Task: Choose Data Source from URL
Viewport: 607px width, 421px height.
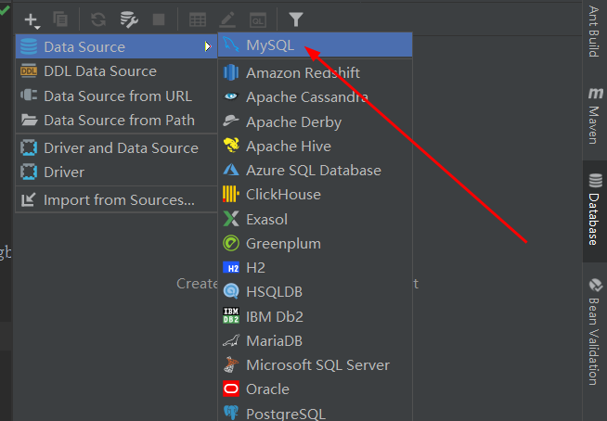Action: click(116, 96)
